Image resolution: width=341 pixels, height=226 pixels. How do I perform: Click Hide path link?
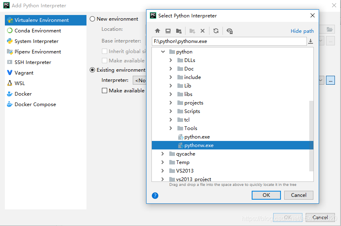coord(302,31)
